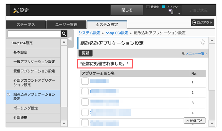Click the search magnifier icon
The width and height of the screenshot is (222, 131).
point(64,34)
